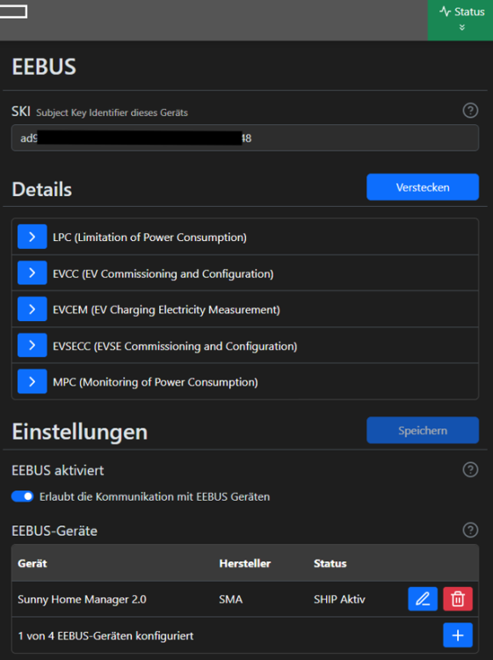Click the Status pulse icon
This screenshot has width=493, height=660.
click(x=445, y=11)
